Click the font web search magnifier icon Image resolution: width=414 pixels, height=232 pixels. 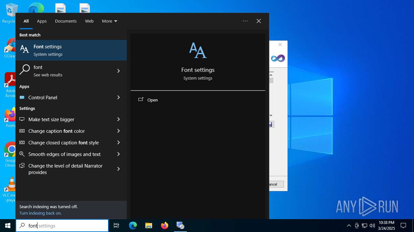[x=25, y=70]
